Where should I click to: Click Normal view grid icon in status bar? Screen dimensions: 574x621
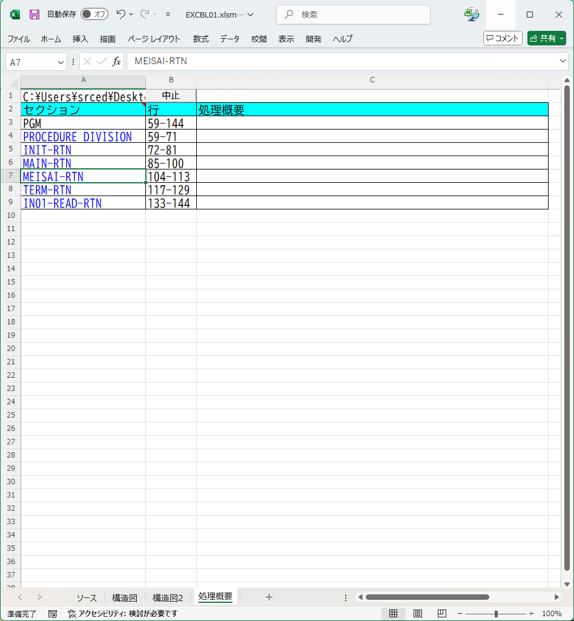(393, 613)
